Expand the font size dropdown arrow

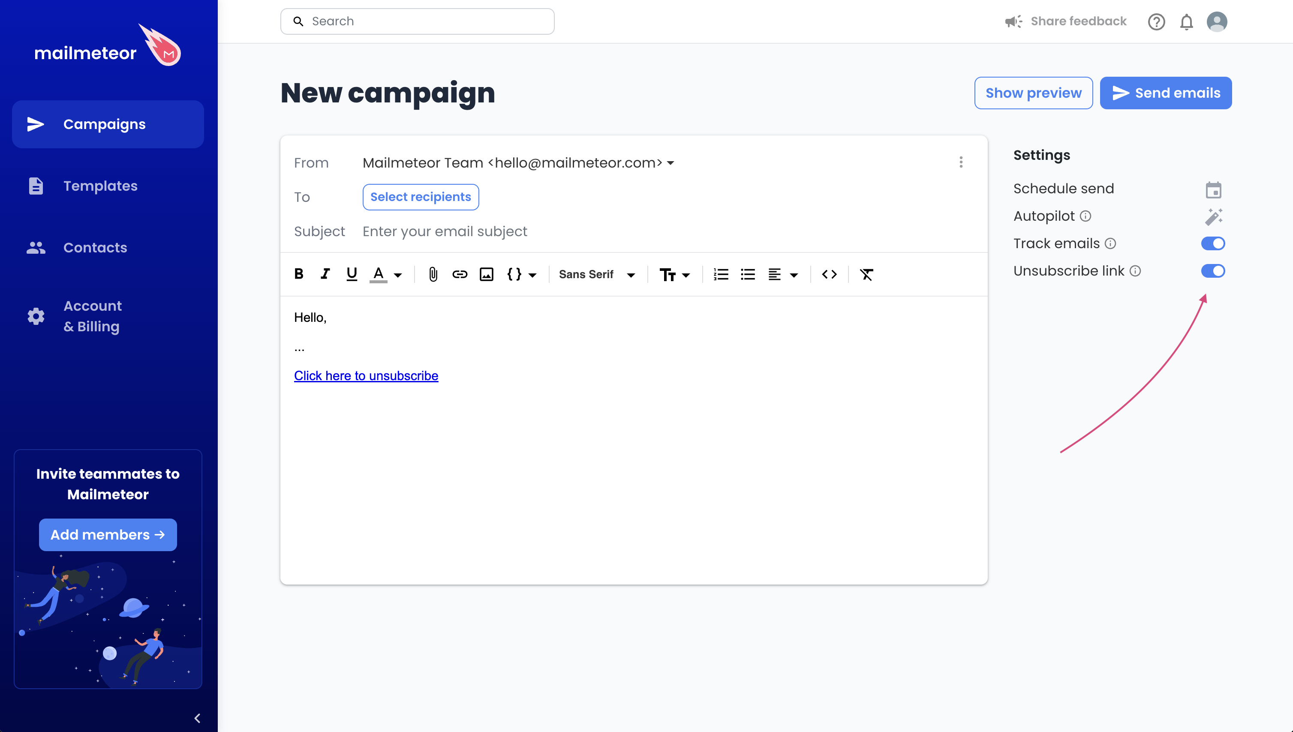(x=686, y=275)
